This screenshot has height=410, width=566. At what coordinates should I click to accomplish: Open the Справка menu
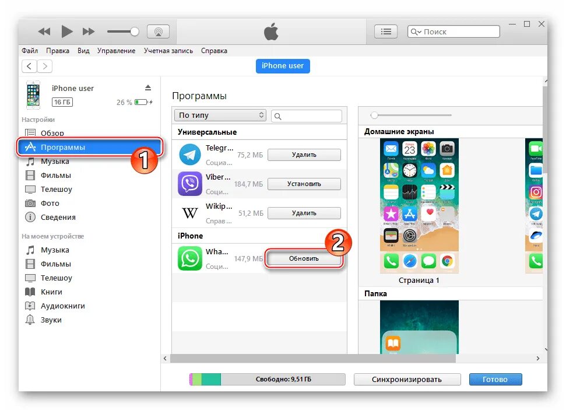click(x=214, y=51)
